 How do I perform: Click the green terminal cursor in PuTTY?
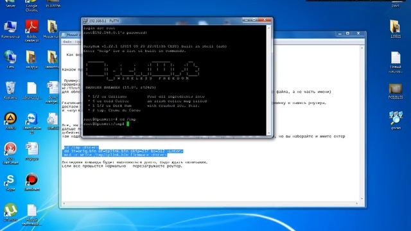(x=128, y=124)
